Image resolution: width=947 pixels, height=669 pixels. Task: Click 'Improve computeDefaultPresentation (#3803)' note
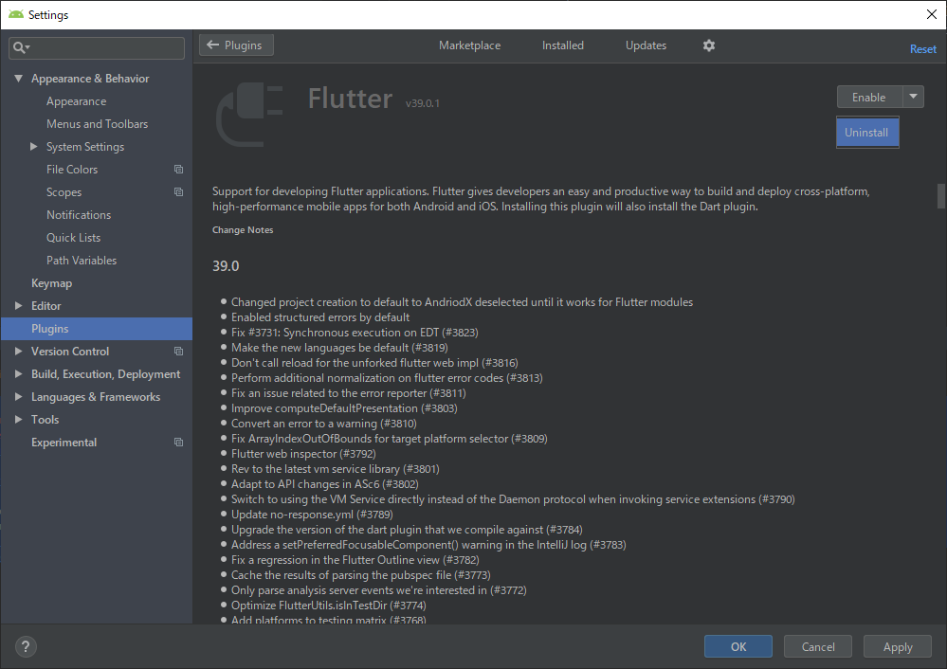click(x=344, y=408)
